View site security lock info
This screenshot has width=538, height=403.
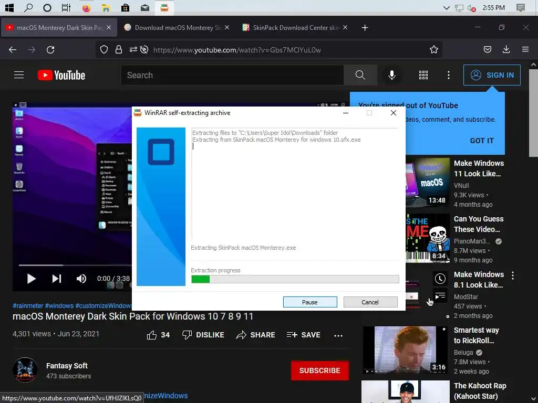click(x=119, y=50)
